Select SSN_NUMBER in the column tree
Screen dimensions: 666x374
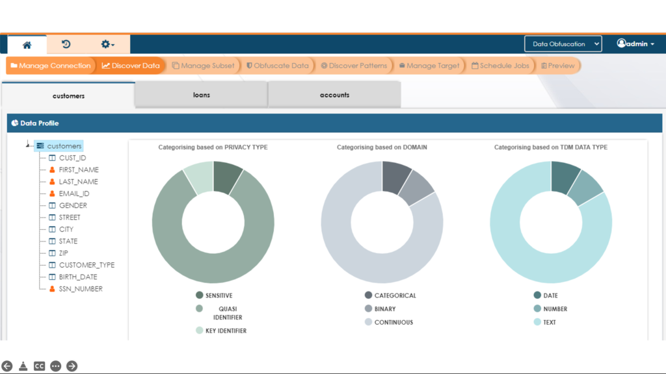point(79,288)
